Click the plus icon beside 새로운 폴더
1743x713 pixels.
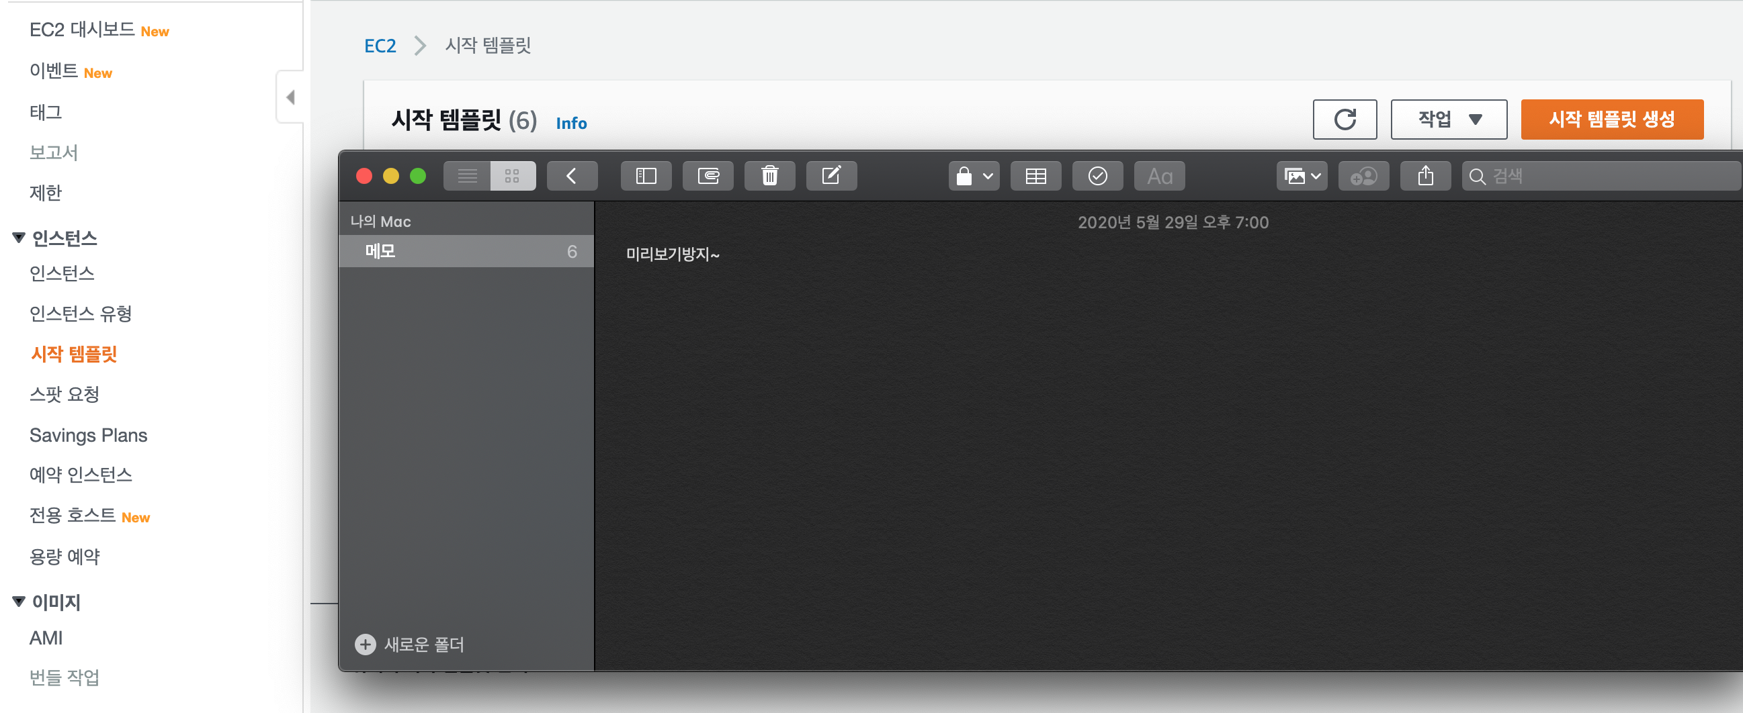pos(366,645)
